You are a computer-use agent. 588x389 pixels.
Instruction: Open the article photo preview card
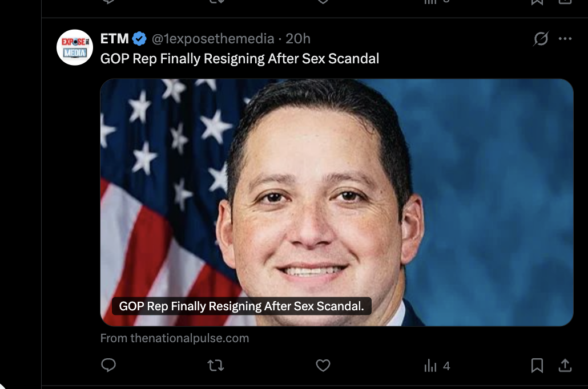[337, 188]
